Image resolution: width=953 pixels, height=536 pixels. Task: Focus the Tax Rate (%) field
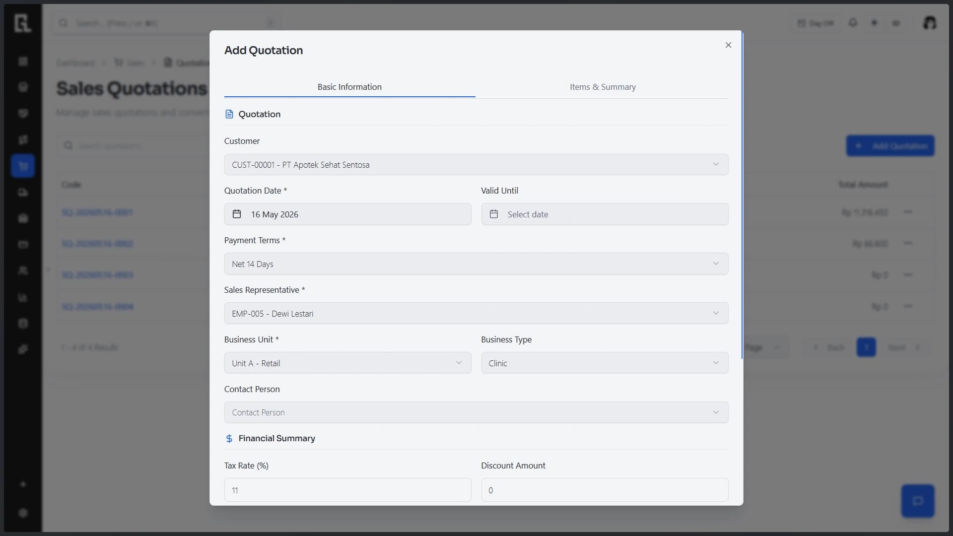coord(347,490)
